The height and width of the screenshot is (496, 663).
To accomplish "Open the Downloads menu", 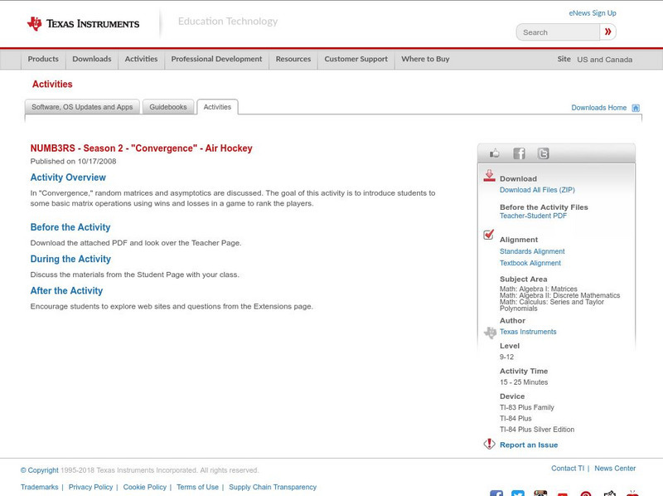I will pyautogui.click(x=92, y=59).
